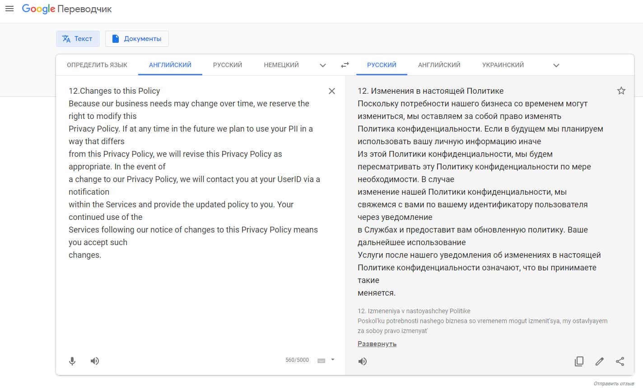Suggest an edit with pencil icon
The image size is (643, 388).
tap(600, 361)
